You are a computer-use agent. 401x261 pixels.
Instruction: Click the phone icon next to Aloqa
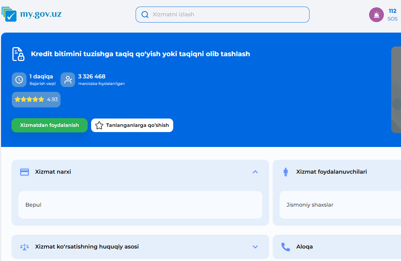coord(286,247)
